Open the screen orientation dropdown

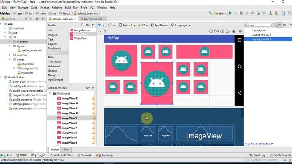[x=111, y=25]
